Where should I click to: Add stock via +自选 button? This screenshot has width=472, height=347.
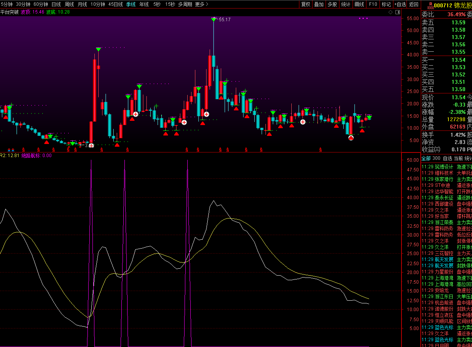pos(400,4)
